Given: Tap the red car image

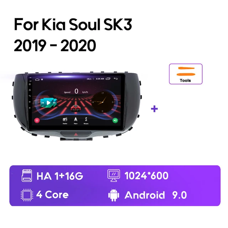Looking at the screenshot, I should pos(76,108).
